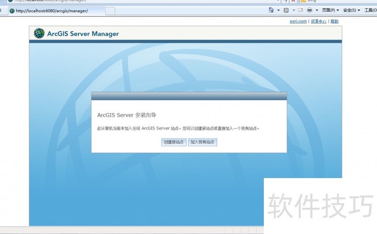Expand the Print dropdown arrow
This screenshot has width=377, height=234.
tap(317, 10)
